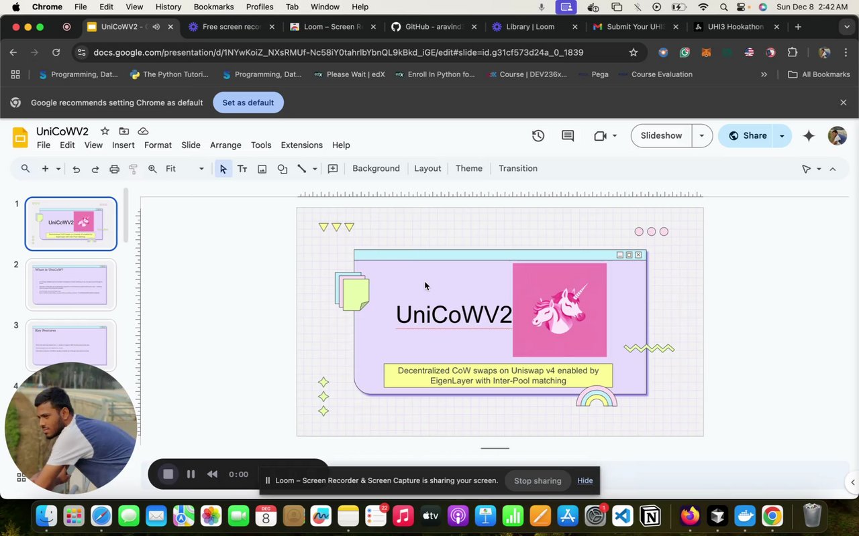The height and width of the screenshot is (536, 859).
Task: Click the Background button in toolbar
Action: [376, 169]
